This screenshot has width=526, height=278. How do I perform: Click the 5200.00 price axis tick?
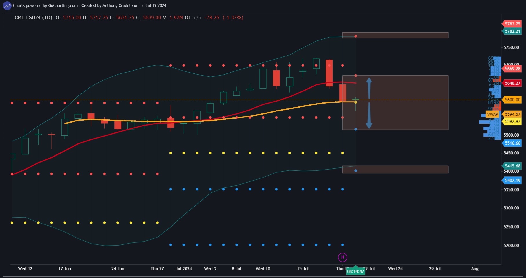(x=511, y=245)
